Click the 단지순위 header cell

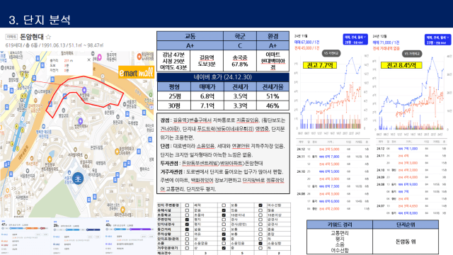(406, 225)
